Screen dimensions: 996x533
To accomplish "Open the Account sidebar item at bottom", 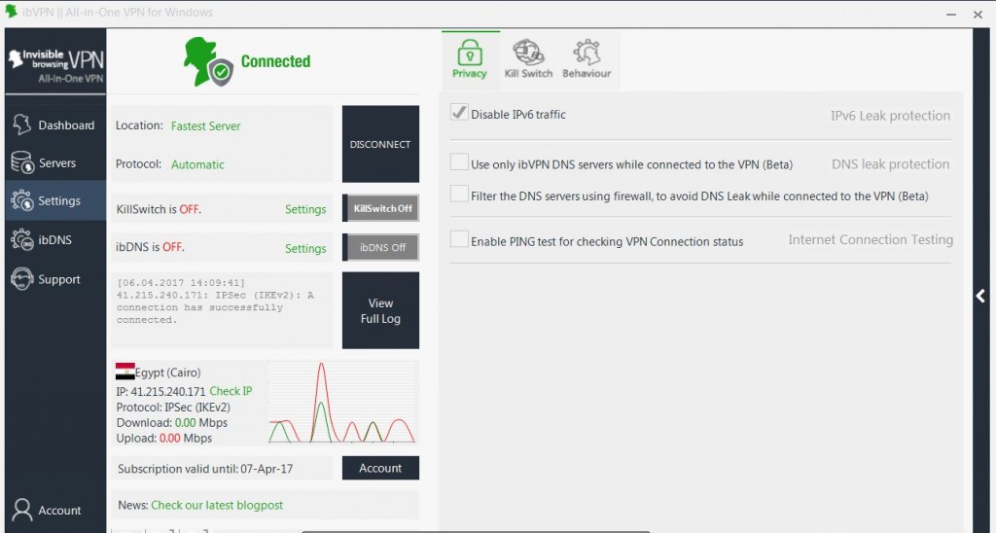I will tap(55, 510).
